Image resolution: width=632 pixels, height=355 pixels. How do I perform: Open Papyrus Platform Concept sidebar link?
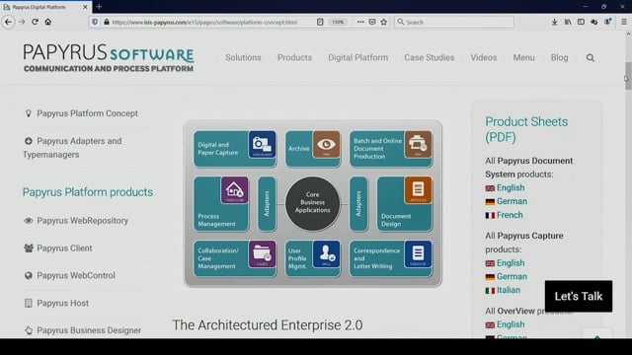point(87,113)
